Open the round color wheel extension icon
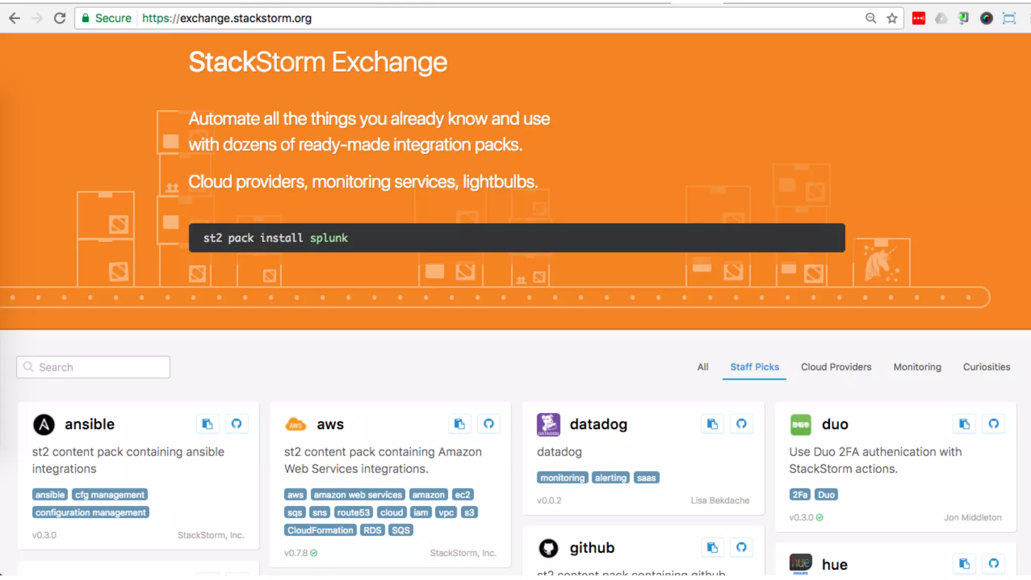 pos(986,18)
